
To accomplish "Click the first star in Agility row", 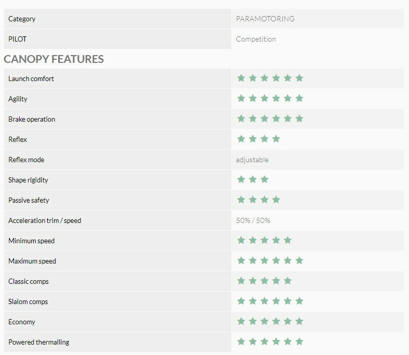I will coord(241,98).
